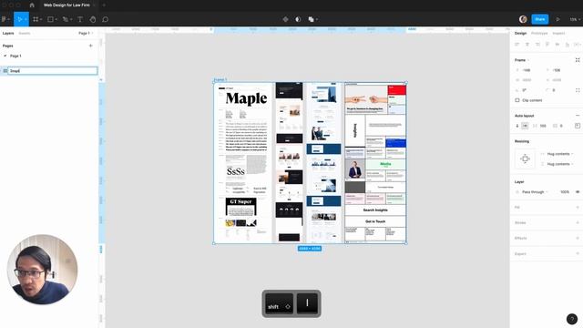Switch to the Design tab
The width and height of the screenshot is (583, 328).
tap(520, 34)
